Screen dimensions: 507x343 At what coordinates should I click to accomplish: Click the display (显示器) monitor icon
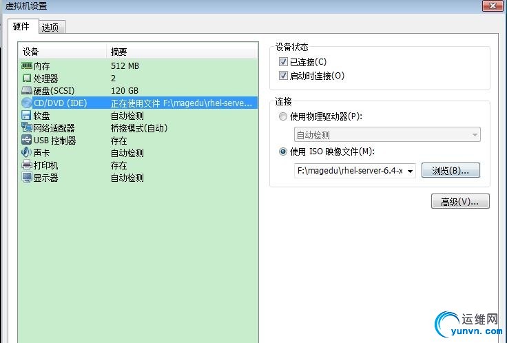point(26,178)
